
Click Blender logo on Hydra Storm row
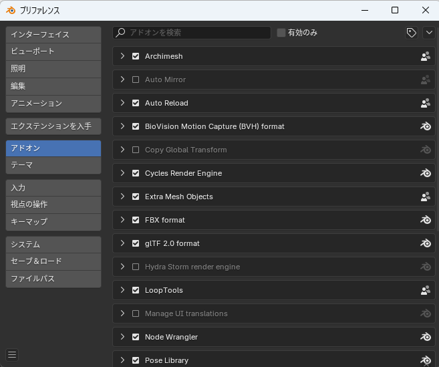click(425, 267)
